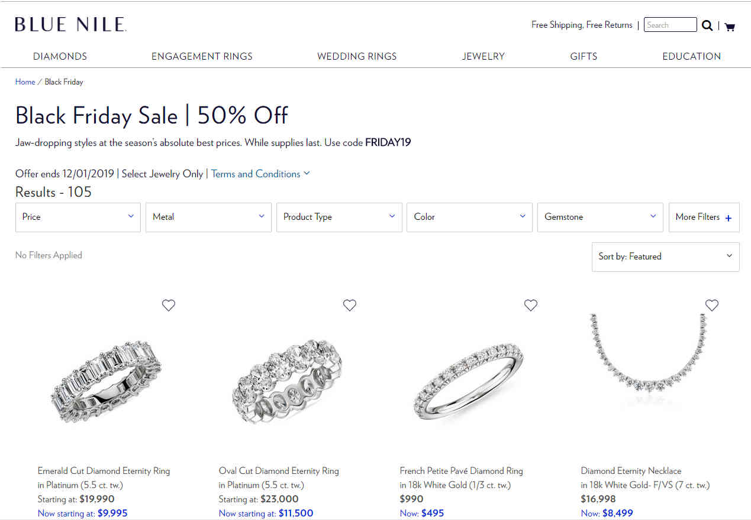Open the Sort by Featured dropdown

[x=666, y=256]
